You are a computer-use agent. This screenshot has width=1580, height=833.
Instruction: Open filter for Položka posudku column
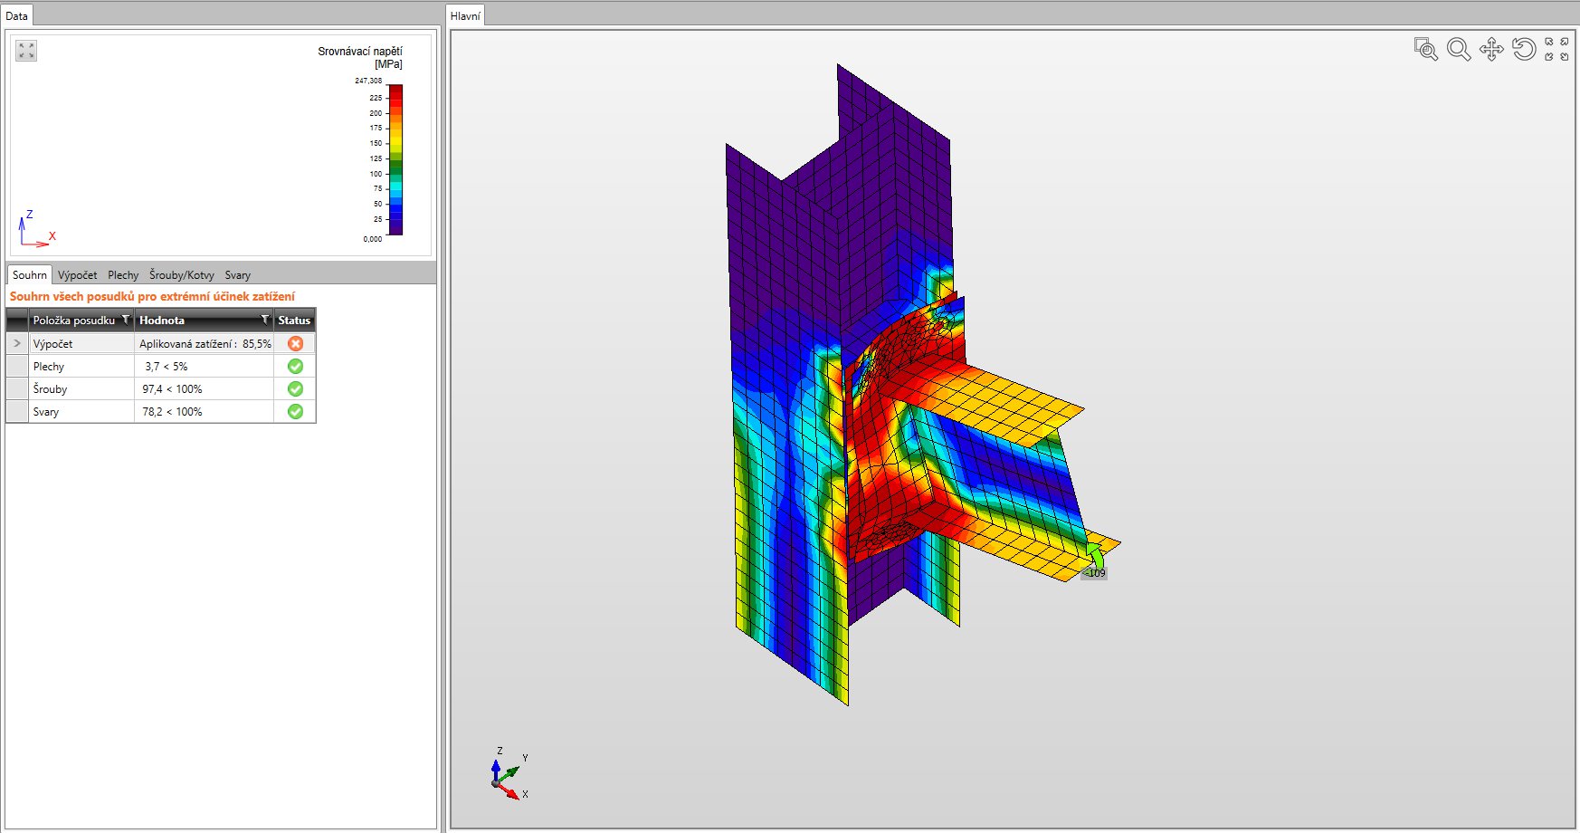point(126,320)
